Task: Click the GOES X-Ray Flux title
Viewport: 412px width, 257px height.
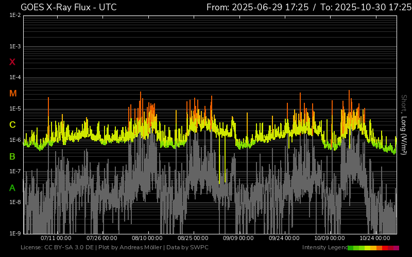Action: coord(68,7)
